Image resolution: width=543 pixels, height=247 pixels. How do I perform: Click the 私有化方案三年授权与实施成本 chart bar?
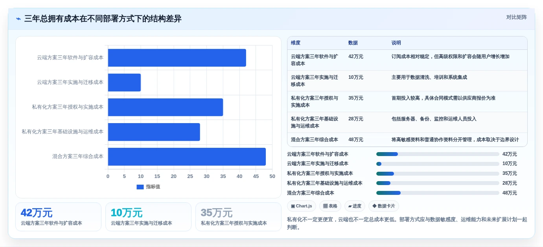click(x=166, y=107)
